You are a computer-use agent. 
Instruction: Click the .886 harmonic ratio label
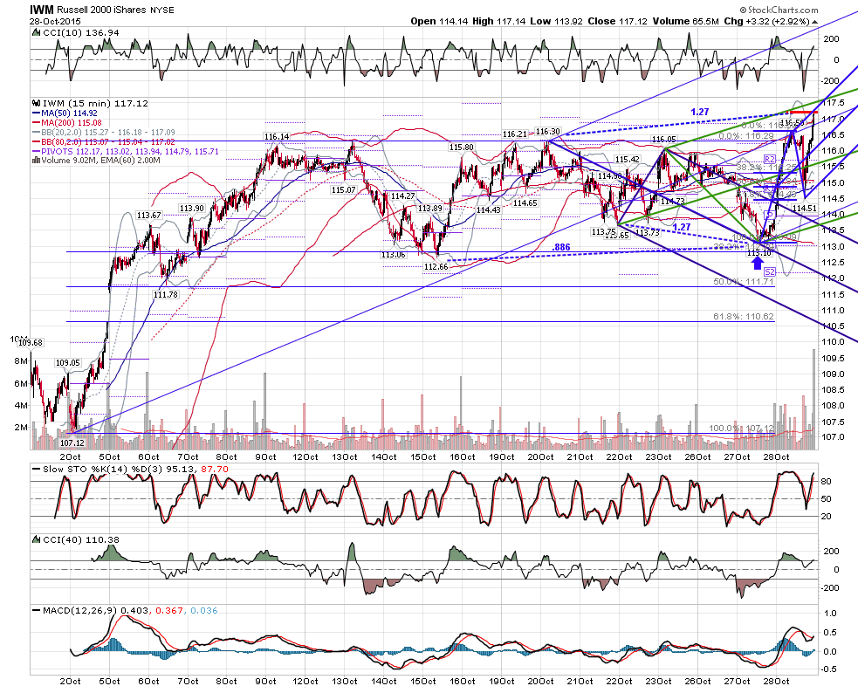561,247
